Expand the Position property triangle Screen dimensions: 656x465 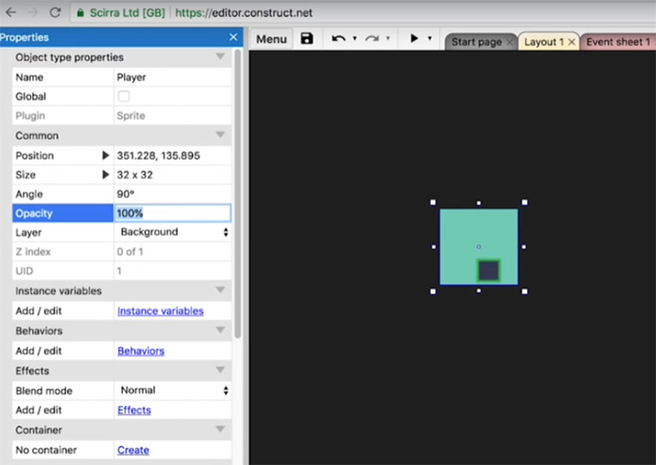(106, 156)
